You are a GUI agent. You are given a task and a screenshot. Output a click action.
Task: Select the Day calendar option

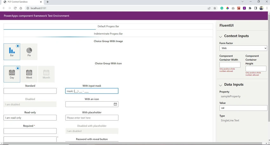[12, 74]
